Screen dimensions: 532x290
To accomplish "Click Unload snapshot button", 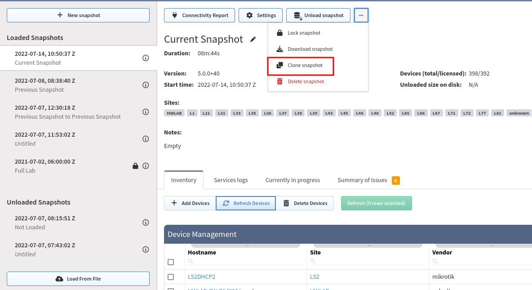I will pos(318,15).
